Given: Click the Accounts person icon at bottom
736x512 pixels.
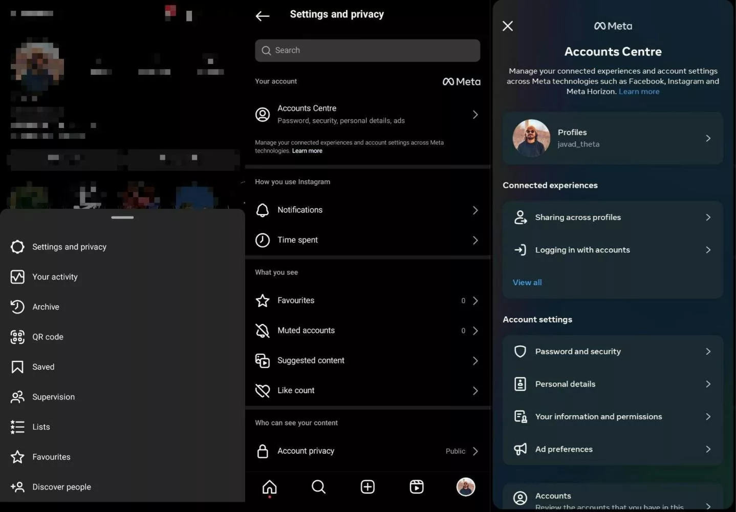Looking at the screenshot, I should [x=521, y=498].
